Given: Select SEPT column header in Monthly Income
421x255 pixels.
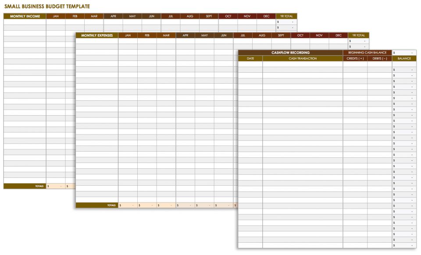Looking at the screenshot, I should pos(209,16).
